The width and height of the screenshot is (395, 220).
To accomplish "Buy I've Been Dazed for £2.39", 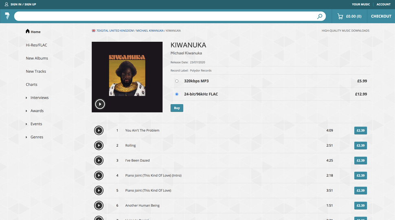I will pos(360,160).
